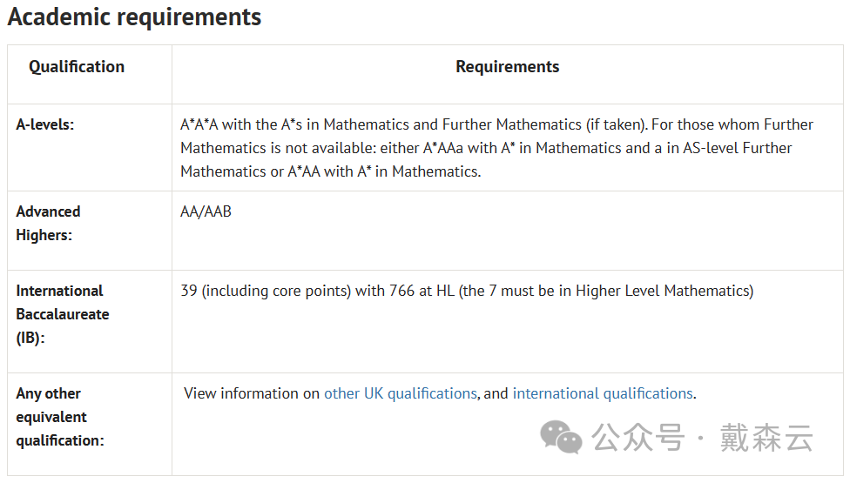The image size is (850, 483).
Task: Click the 'AS-level Further' text in A-levels row
Action: [738, 148]
